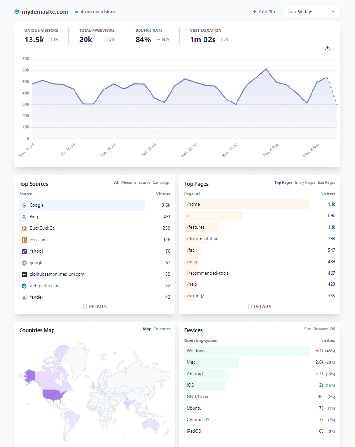
Task: Switch to the Countries tab in Countries Map
Action: [x=162, y=329]
